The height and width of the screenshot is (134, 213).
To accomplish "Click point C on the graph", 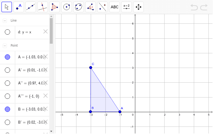I will coord(91,68).
